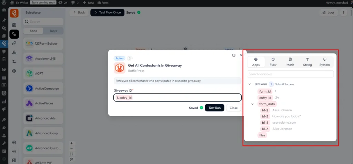Open the sliders settings icon
This screenshot has width=353, height=164.
tap(14, 62)
